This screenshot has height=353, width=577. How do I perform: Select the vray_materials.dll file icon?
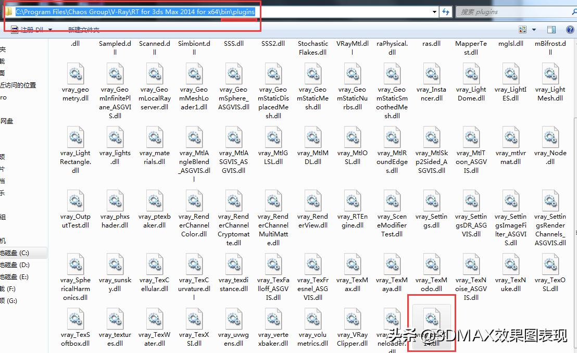coord(154,138)
